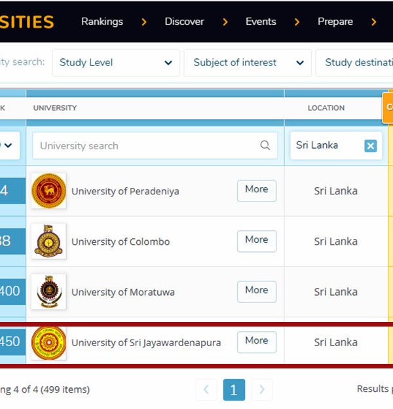Click More for University of Colombo

tap(256, 240)
